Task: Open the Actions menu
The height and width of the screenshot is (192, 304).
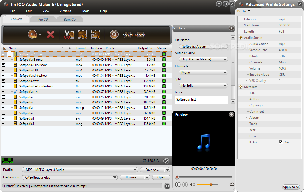Action: point(66,11)
